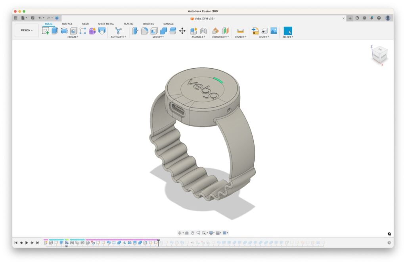406x264 pixels.
Task: Expand the CONSTRUCT menu
Action: coord(220,37)
